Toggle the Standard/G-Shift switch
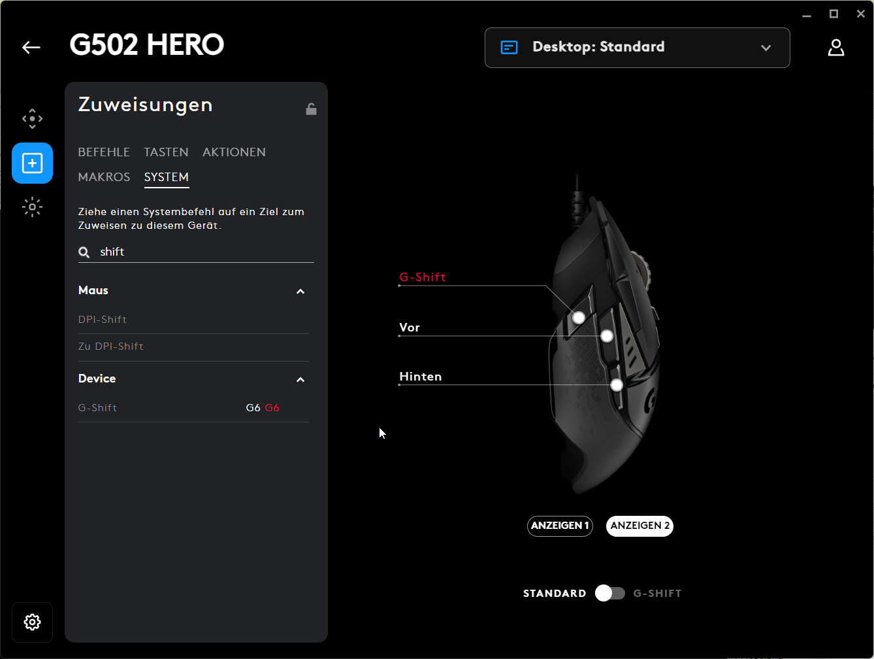 610,593
